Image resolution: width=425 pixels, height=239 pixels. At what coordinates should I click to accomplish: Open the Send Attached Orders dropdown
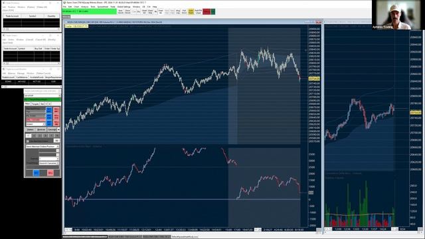click(42, 146)
